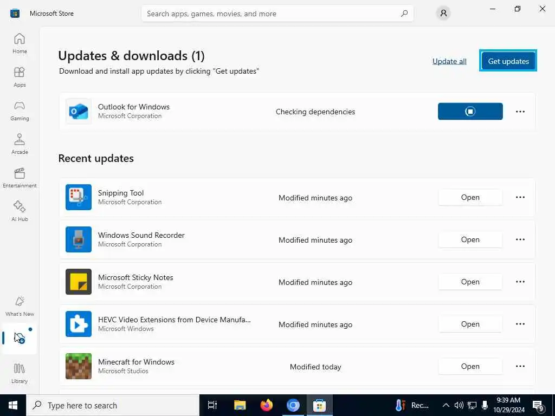555x416 pixels.
Task: Open File Explorer from the taskbar
Action: [x=240, y=405]
